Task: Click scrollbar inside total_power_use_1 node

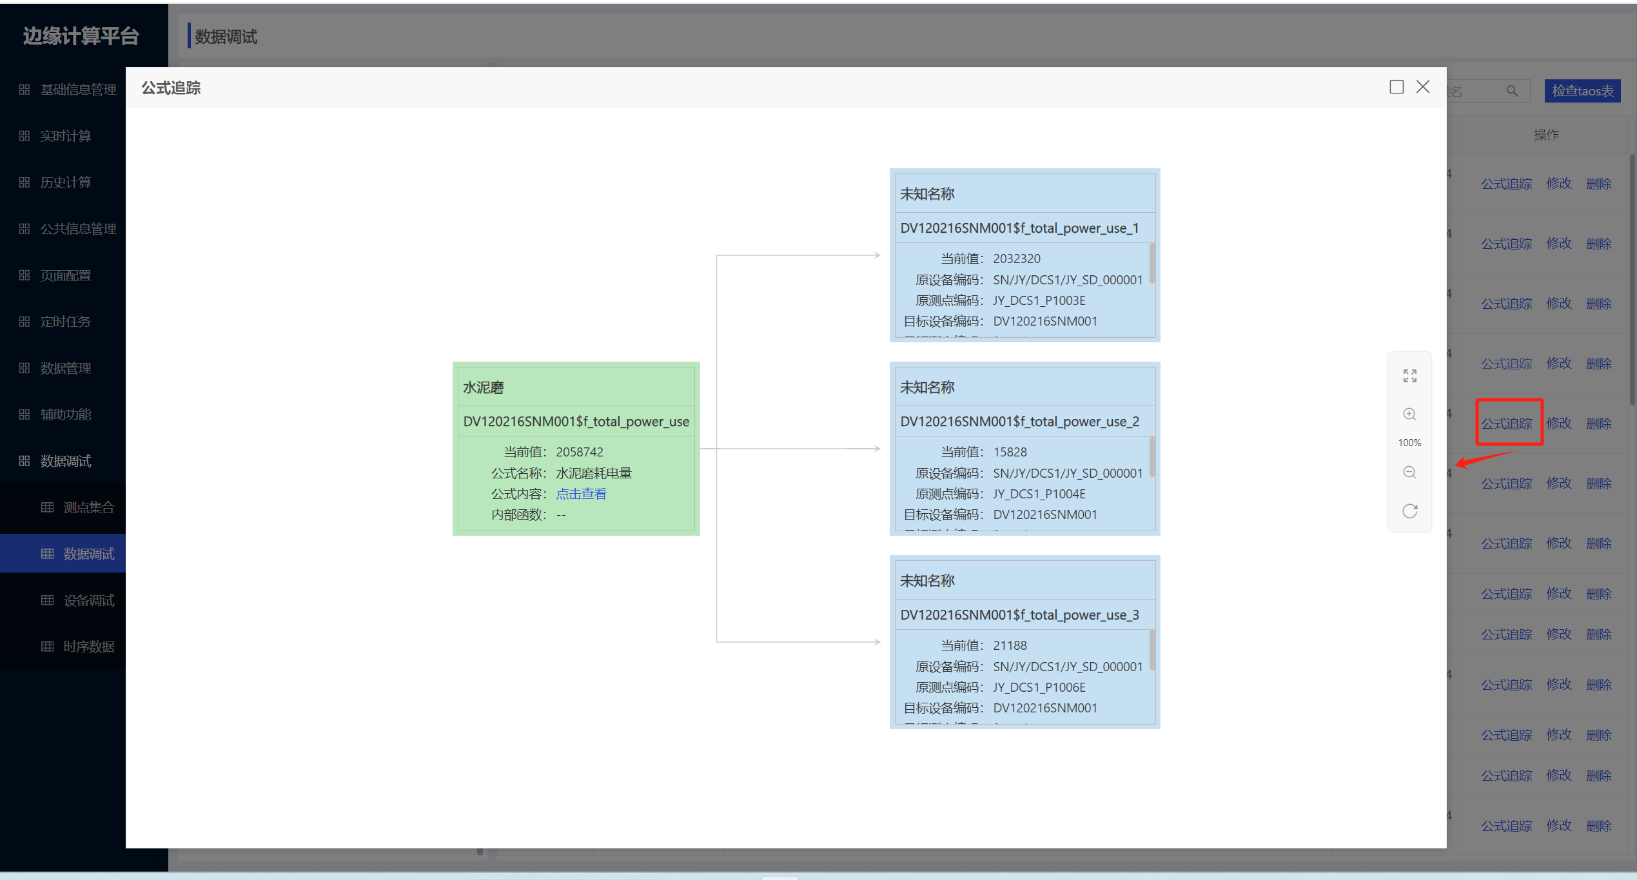Action: click(1152, 263)
